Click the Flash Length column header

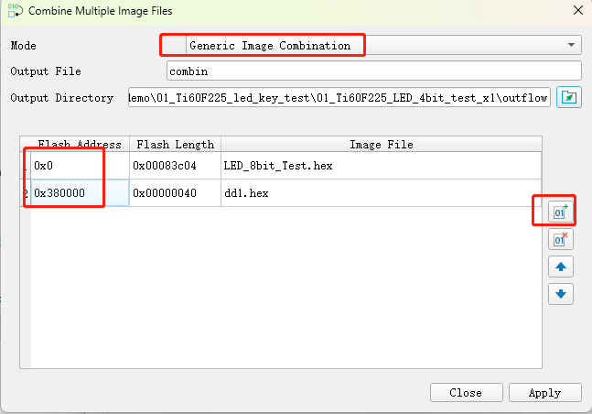pos(174,145)
